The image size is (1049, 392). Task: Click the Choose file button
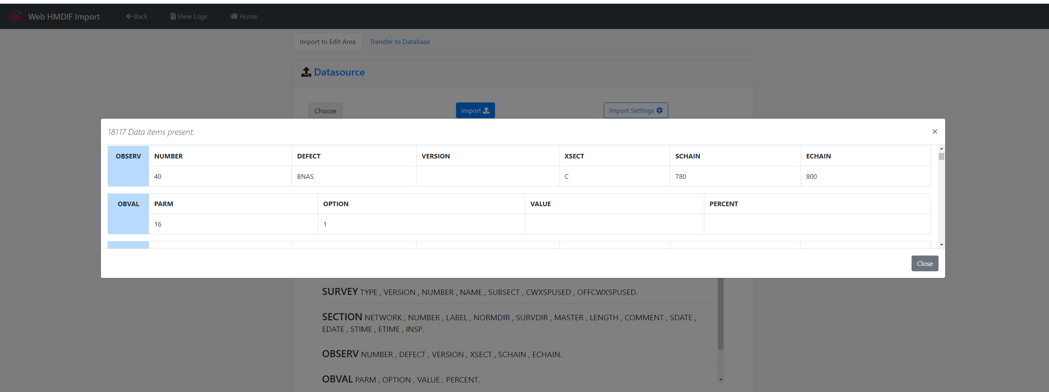coord(325,111)
